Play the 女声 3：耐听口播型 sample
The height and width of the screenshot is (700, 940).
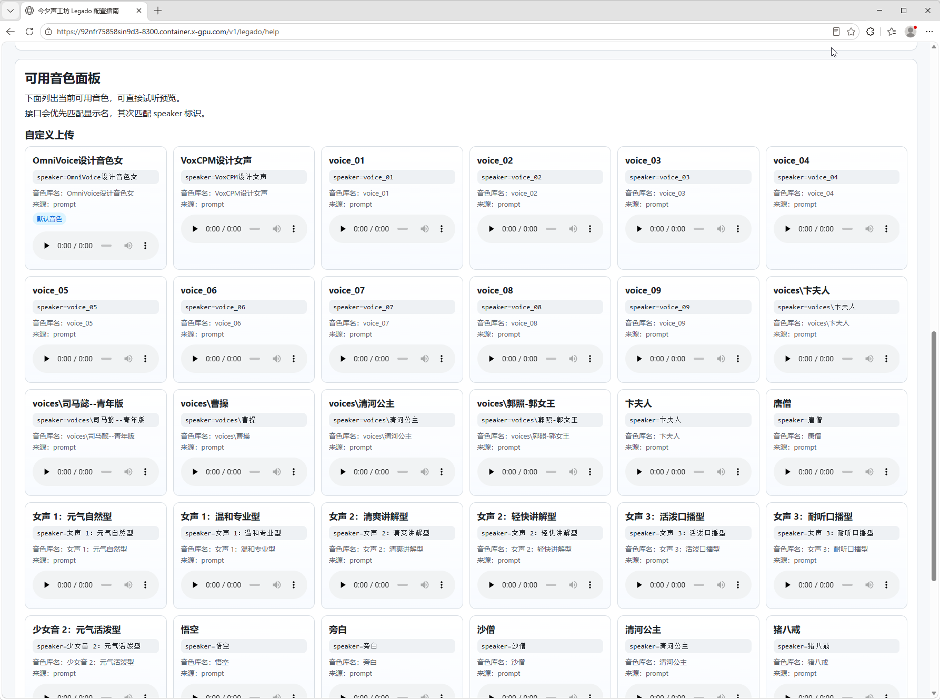coord(787,585)
